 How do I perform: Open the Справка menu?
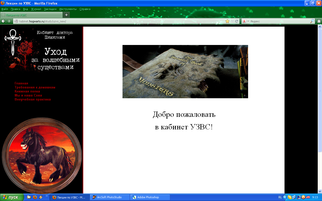click(x=85, y=9)
